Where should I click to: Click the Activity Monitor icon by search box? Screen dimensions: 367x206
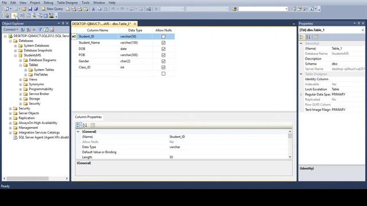coord(234,9)
